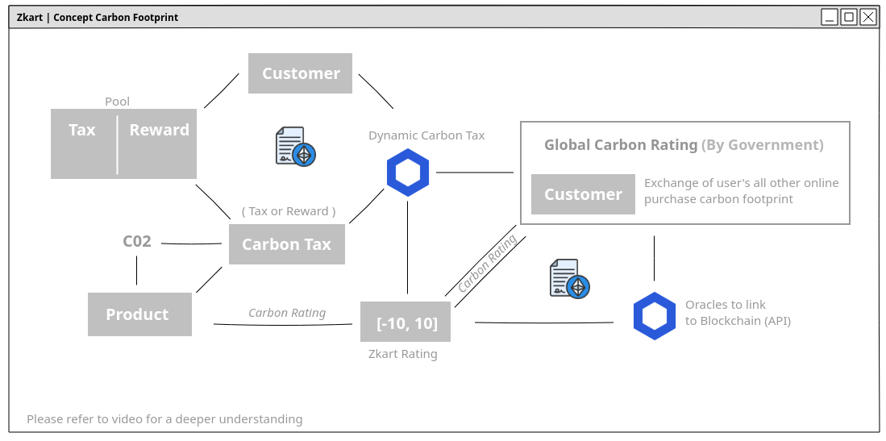Click the Dynamic Carbon Tax label
This screenshot has height=441, width=886.
(426, 135)
